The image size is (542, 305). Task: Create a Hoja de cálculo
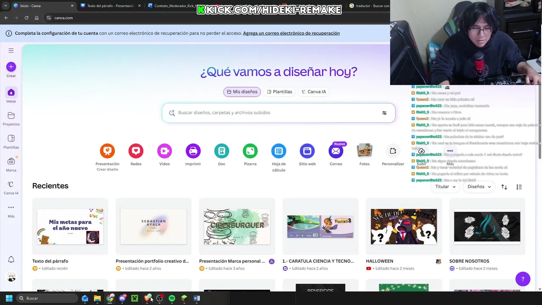click(279, 151)
